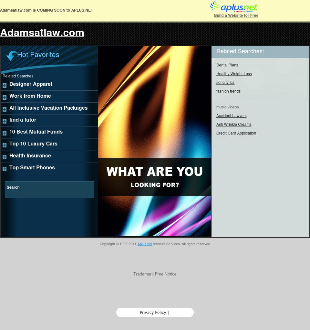Open the Privacy Policy link
The width and height of the screenshot is (310, 330).
click(153, 313)
